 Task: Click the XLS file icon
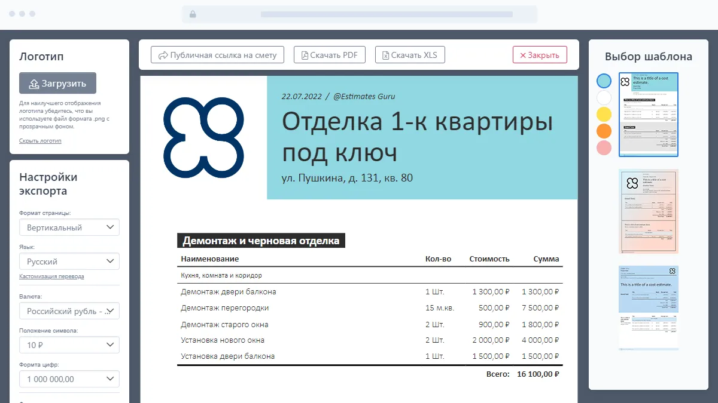[x=386, y=56]
